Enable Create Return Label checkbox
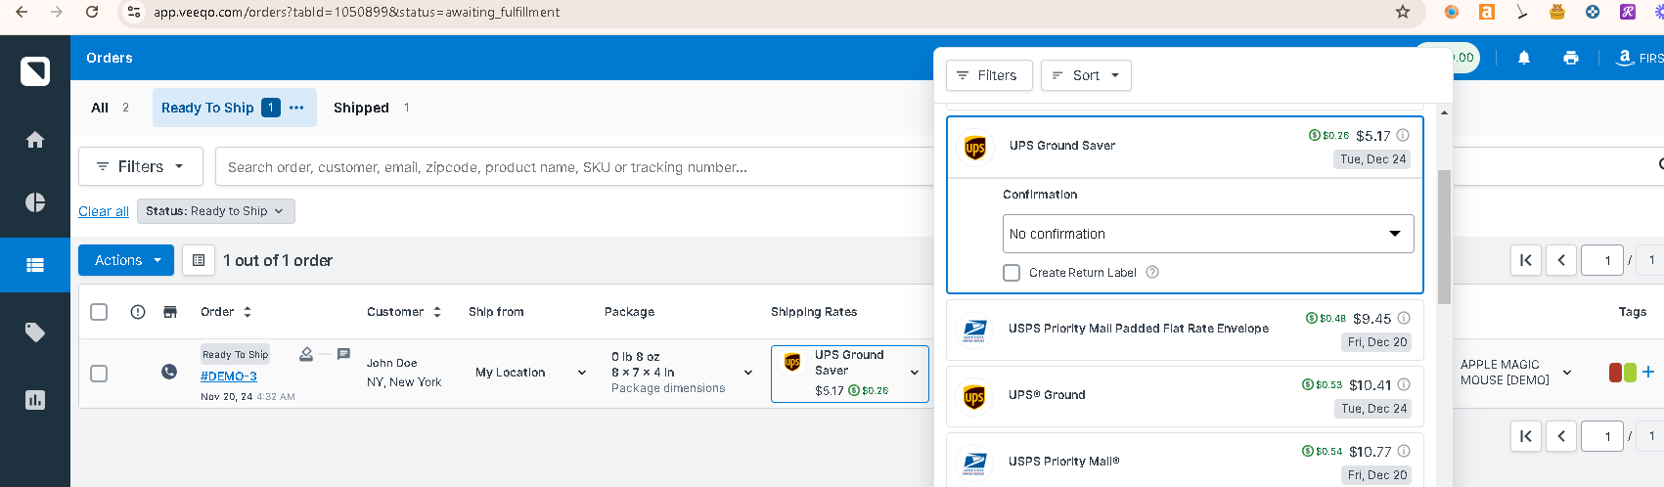 pyautogui.click(x=1012, y=273)
